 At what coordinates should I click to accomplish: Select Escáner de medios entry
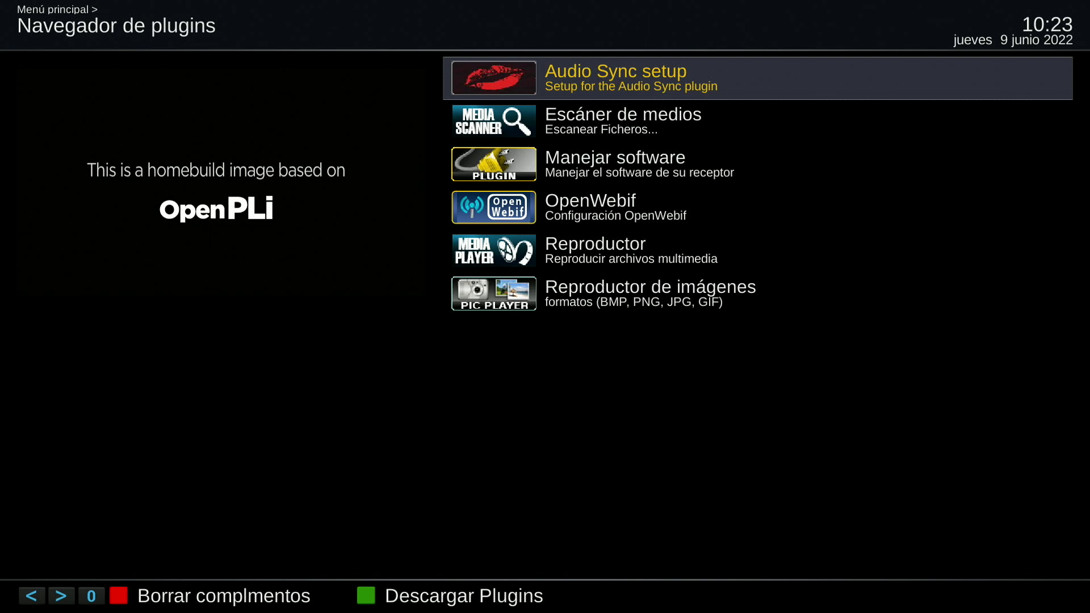(x=757, y=121)
